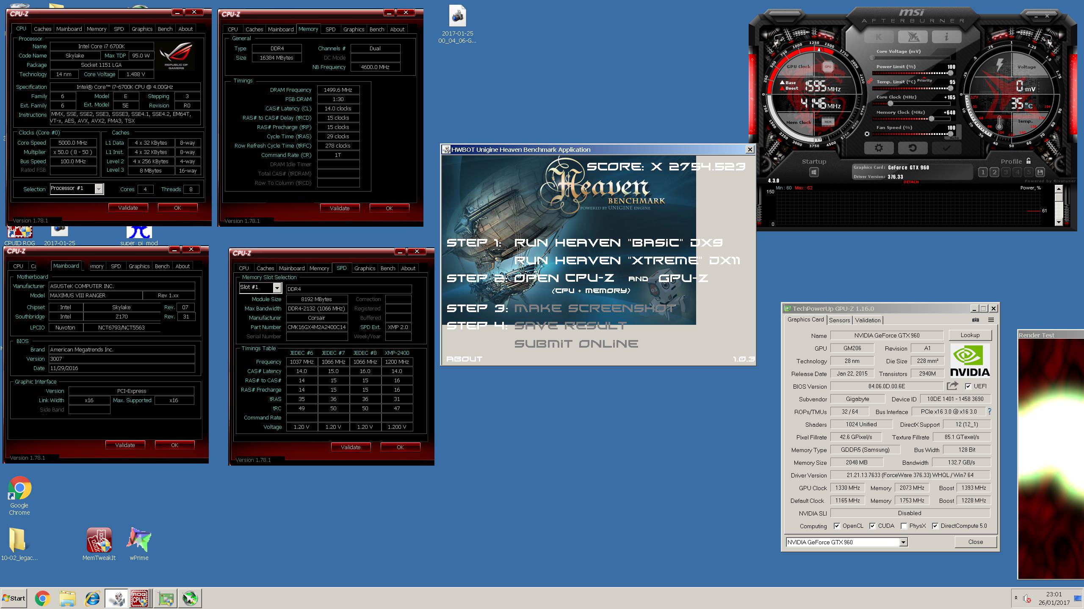This screenshot has height=609, width=1084.
Task: Click RUN HEAVEN XTREME DX11 option
Action: coord(627,260)
